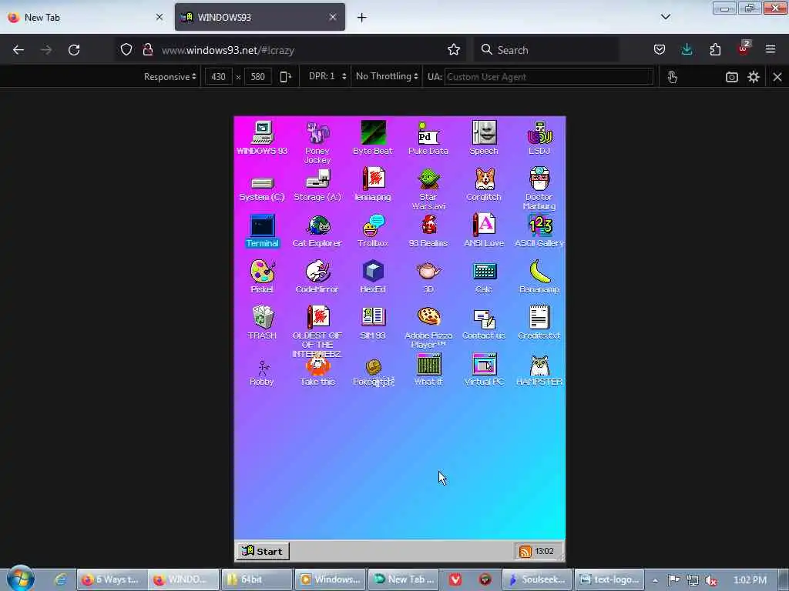This screenshot has width=789, height=591.
Task: Launch Corglitch icon
Action: (484, 179)
